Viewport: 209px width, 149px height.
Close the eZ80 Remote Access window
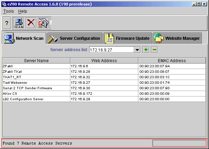click(204, 4)
